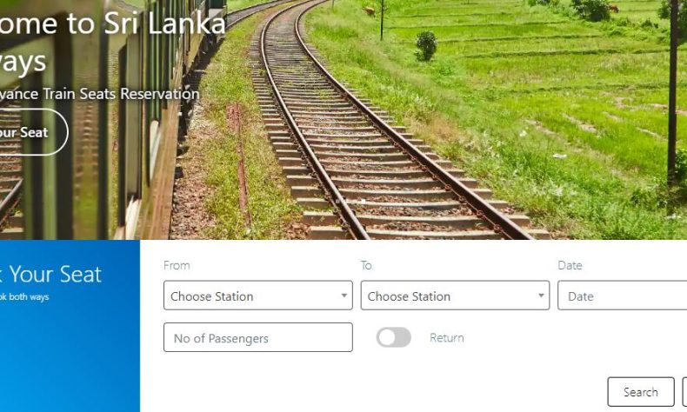
Task: Click the 'book both ways' subtitle
Action: [24, 297]
